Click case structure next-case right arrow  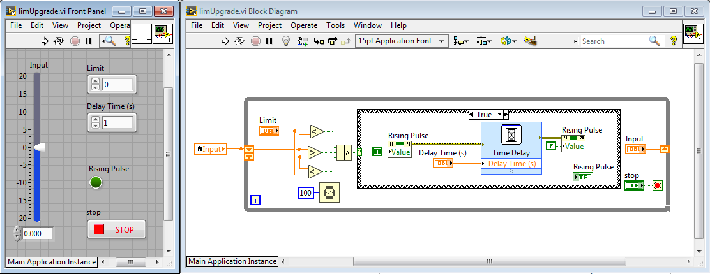click(506, 115)
